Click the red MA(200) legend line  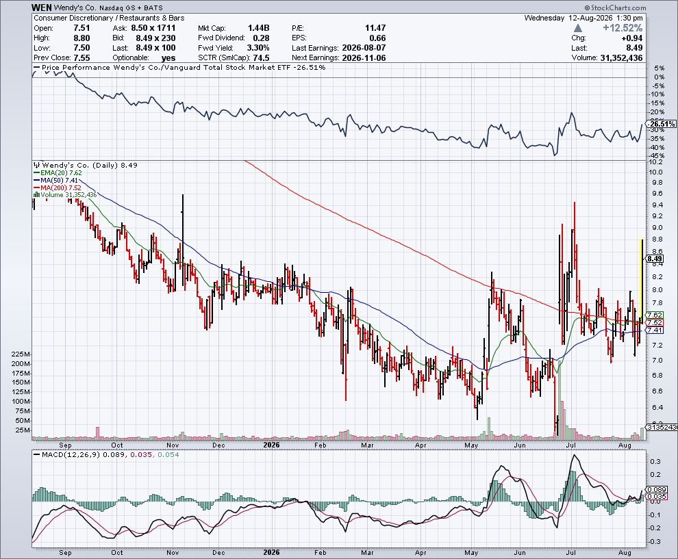click(37, 188)
